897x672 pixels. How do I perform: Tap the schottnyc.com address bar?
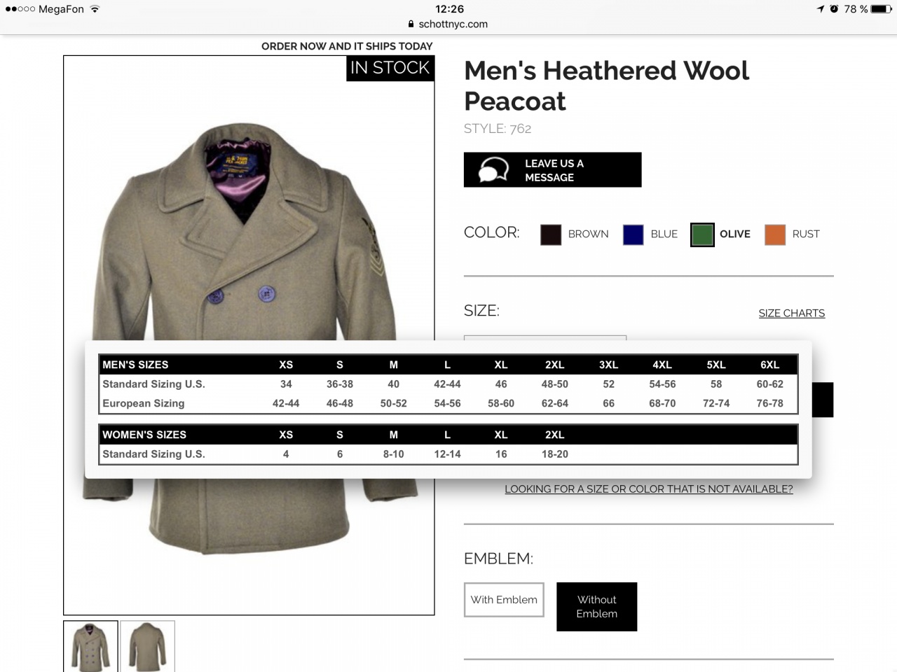click(x=448, y=24)
